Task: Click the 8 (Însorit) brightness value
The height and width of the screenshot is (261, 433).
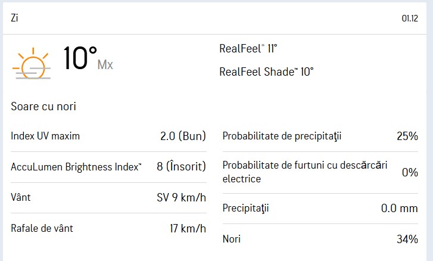Action: pyautogui.click(x=181, y=166)
